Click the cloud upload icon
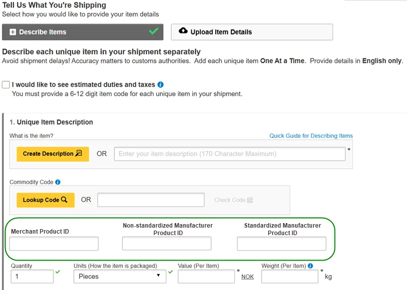407x290 pixels. (x=183, y=30)
